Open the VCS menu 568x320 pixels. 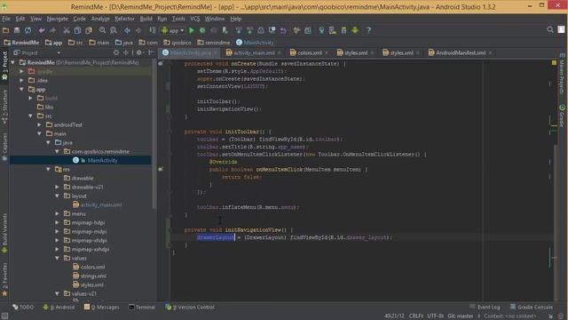tap(195, 19)
